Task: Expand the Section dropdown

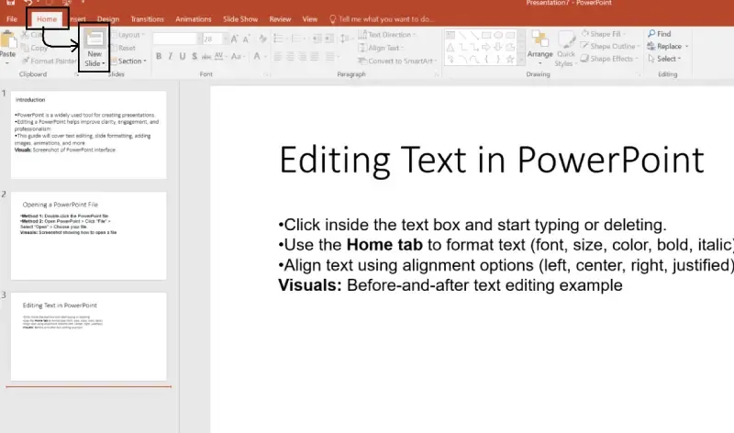Action: tap(129, 61)
